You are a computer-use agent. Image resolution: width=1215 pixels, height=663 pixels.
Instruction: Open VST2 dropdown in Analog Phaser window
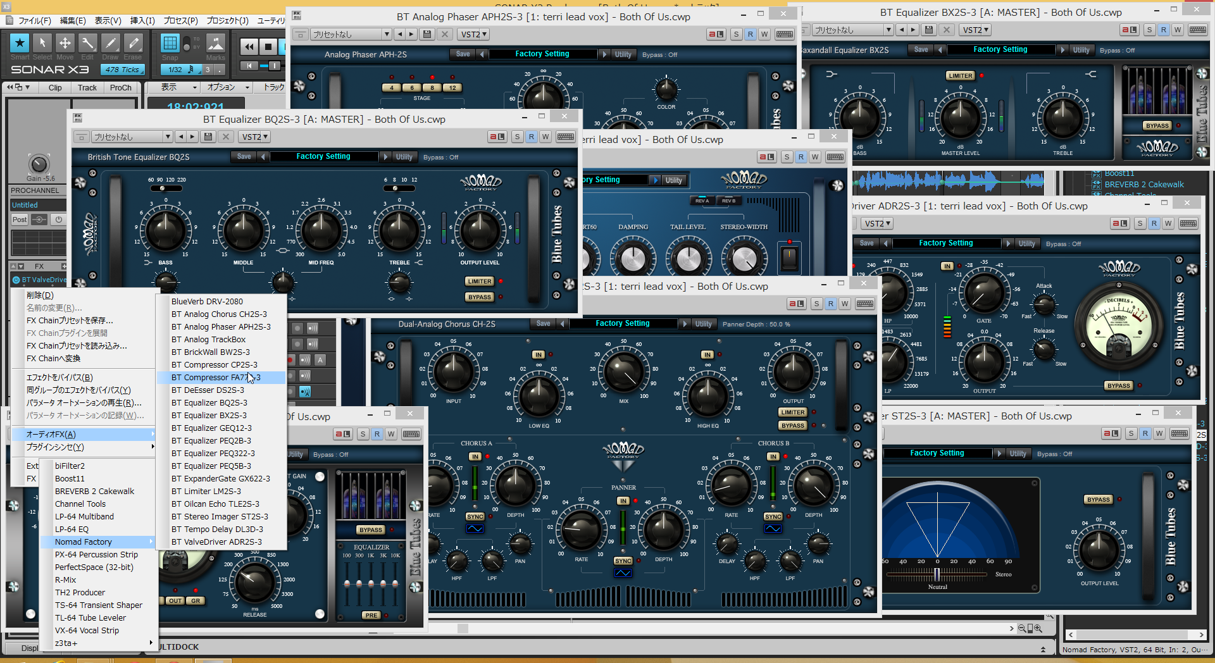(474, 34)
